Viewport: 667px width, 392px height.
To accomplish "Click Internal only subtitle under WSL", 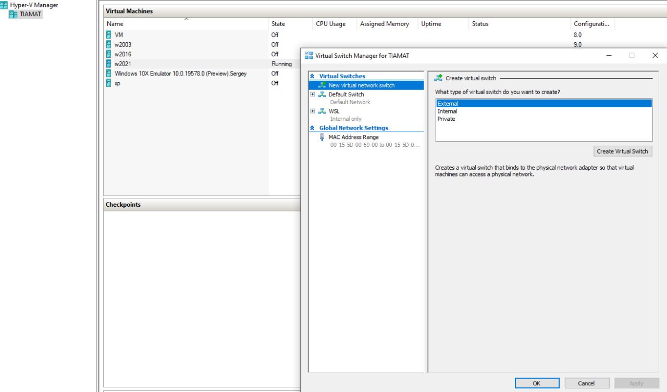I will [x=345, y=119].
